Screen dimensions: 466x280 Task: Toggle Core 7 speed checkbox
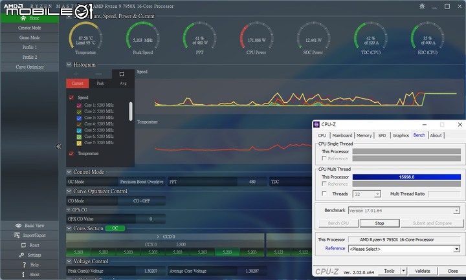pyautogui.click(x=79, y=143)
